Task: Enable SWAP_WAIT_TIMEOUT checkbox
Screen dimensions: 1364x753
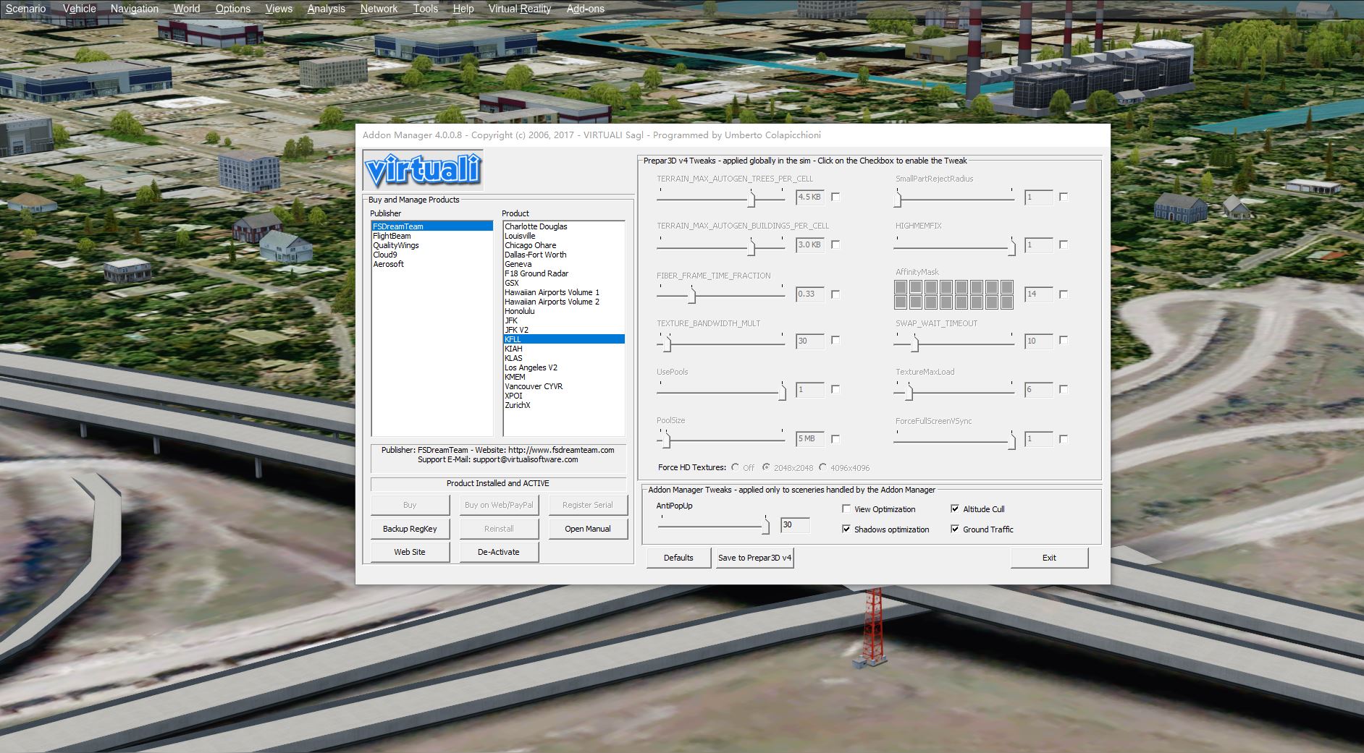Action: coord(1064,340)
